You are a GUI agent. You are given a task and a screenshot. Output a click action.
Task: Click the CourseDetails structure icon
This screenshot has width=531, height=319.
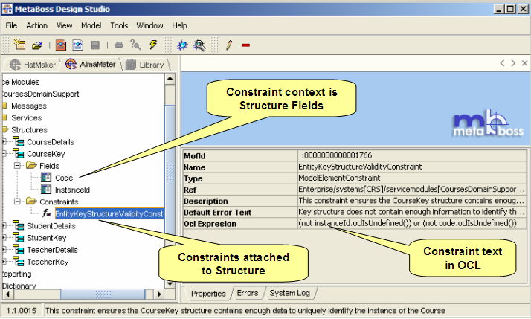click(19, 141)
